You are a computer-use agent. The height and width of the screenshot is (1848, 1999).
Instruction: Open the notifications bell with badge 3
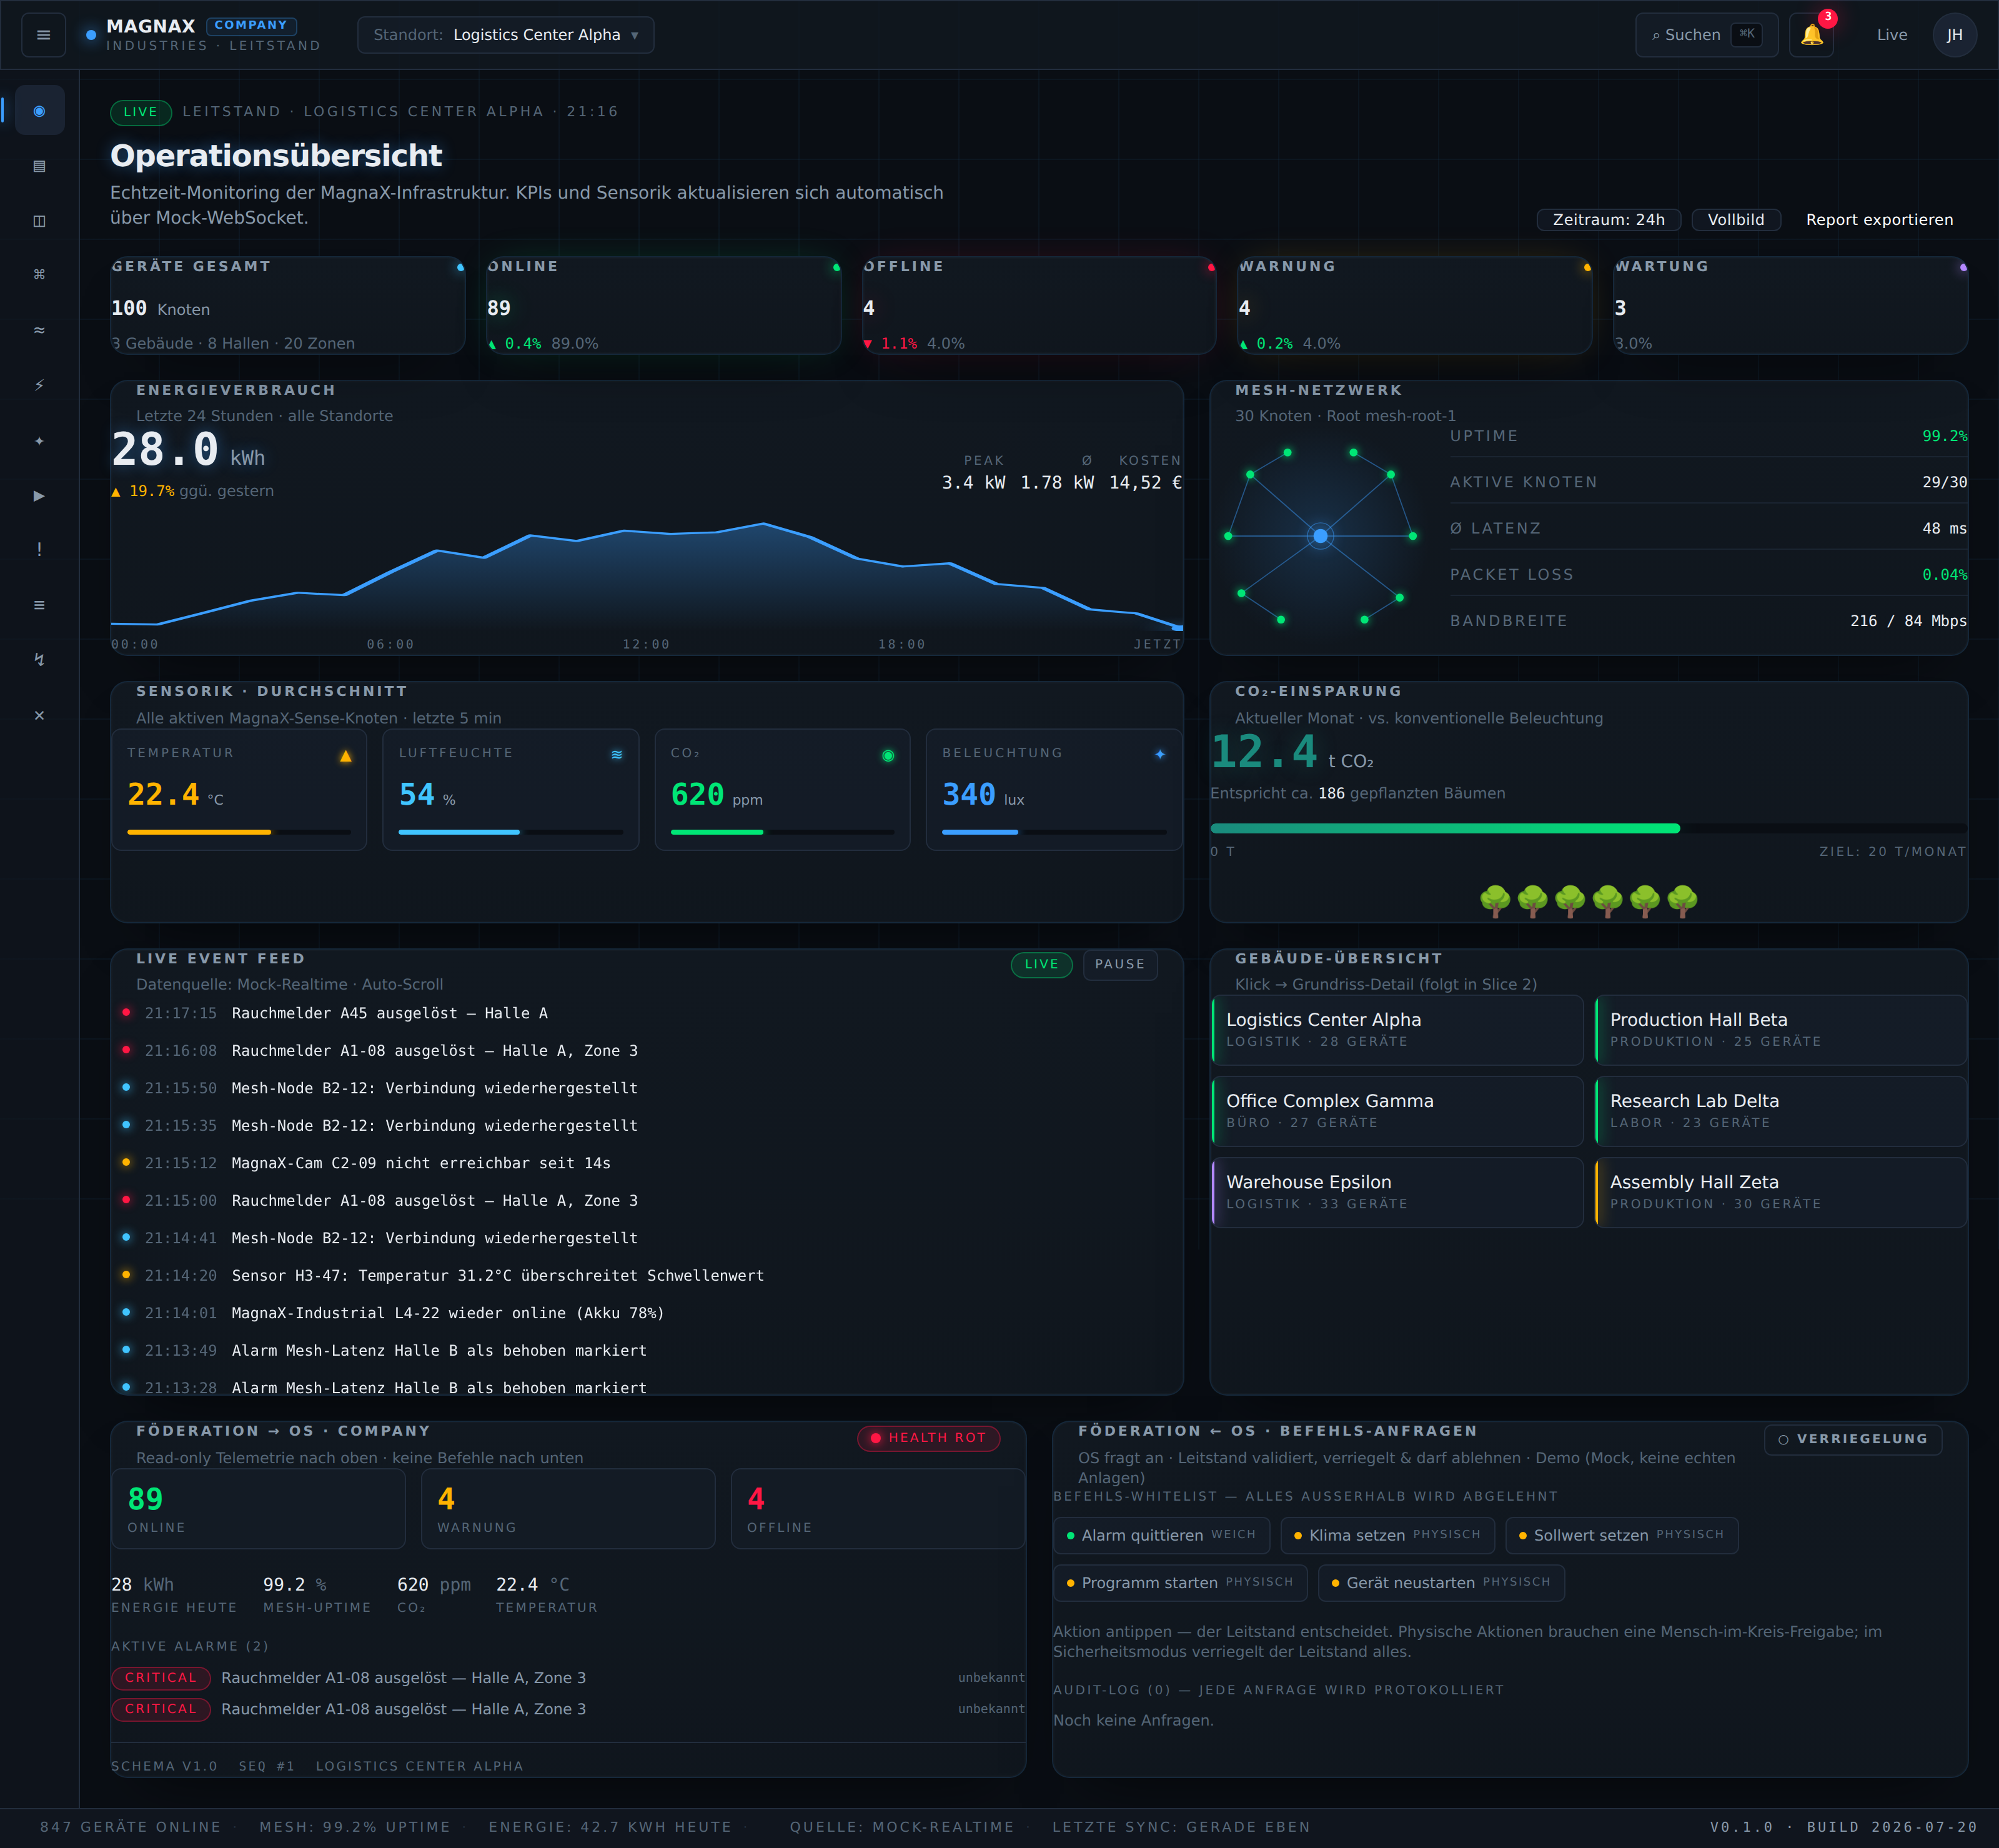pos(1811,35)
